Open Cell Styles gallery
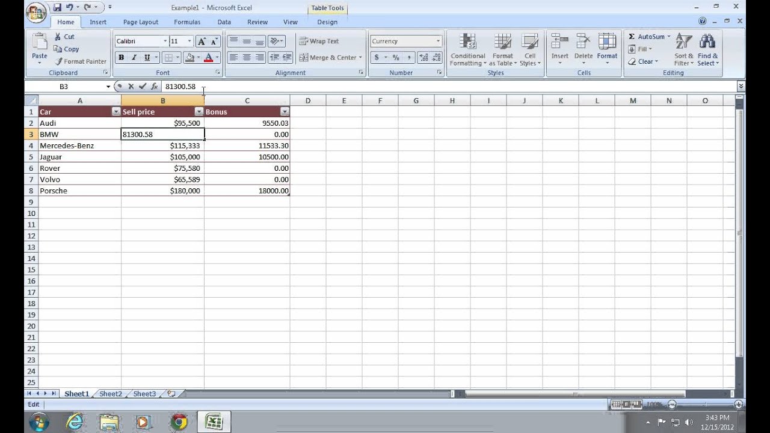Viewport: 770px width, 433px height. tap(530, 50)
